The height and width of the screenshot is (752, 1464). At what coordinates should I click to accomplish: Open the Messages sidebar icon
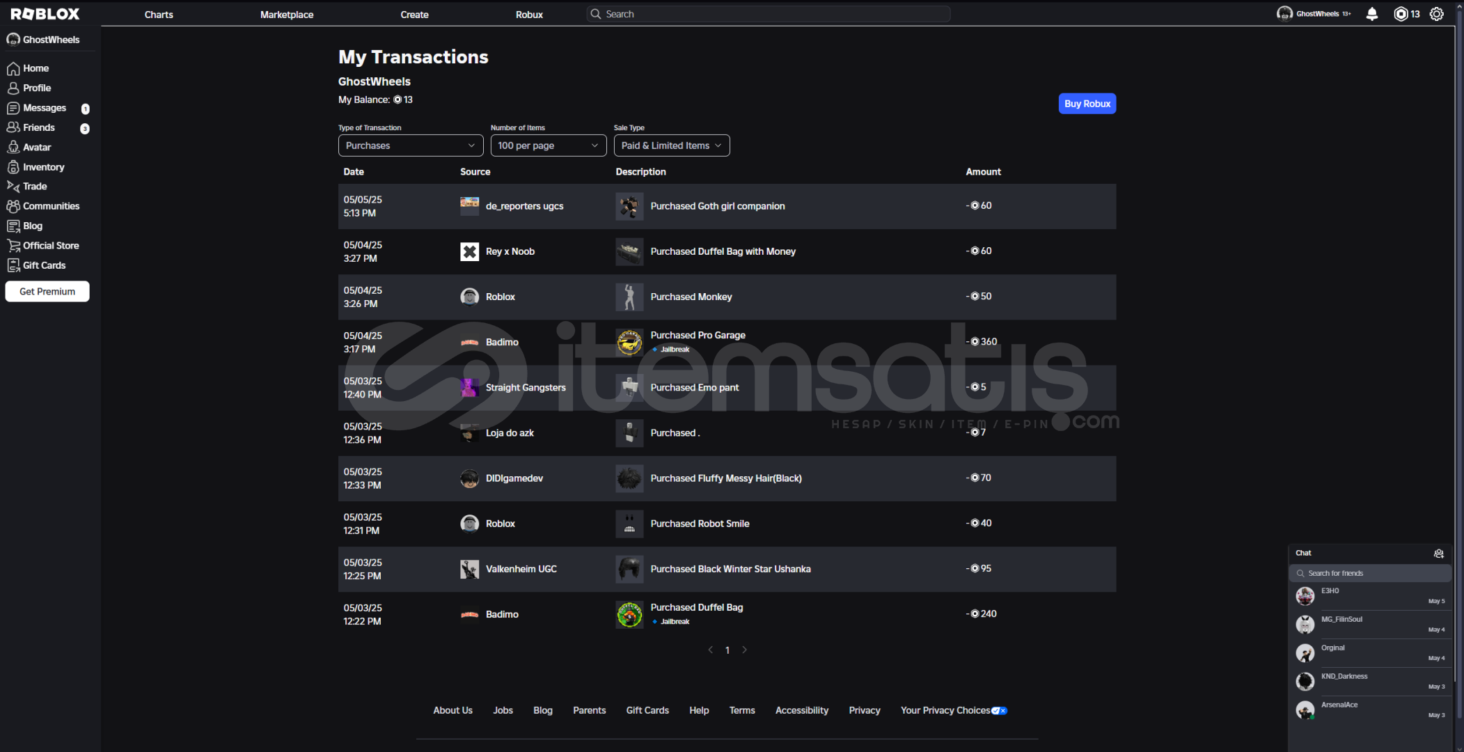pyautogui.click(x=13, y=108)
